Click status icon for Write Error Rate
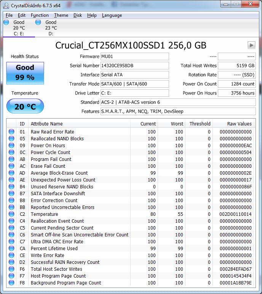Image resolution: width=262 pixels, height=294 pixels. pyautogui.click(x=11, y=255)
